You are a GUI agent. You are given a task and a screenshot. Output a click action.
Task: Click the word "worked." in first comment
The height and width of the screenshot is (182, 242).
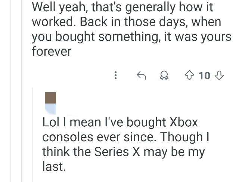(54, 22)
